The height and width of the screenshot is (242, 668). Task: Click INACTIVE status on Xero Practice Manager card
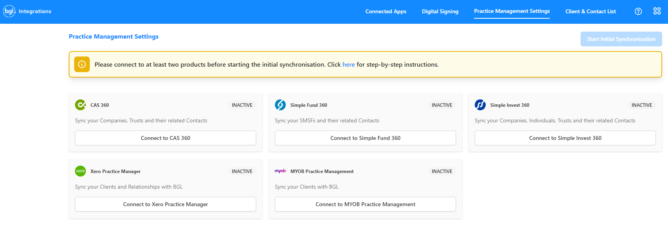click(x=242, y=171)
